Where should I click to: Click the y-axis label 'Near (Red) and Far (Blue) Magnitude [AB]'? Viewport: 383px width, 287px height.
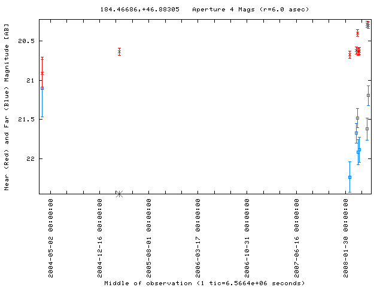click(x=7, y=107)
